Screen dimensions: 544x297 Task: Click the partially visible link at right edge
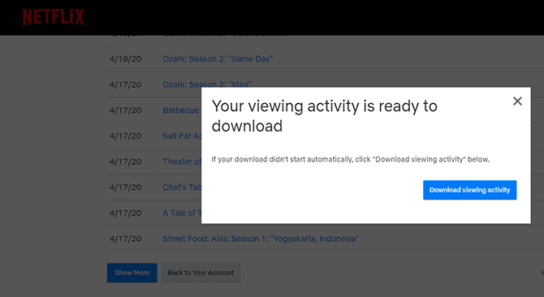pyautogui.click(x=542, y=273)
